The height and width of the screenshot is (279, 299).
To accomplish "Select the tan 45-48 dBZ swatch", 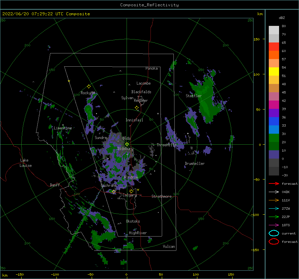I will 274,88.
